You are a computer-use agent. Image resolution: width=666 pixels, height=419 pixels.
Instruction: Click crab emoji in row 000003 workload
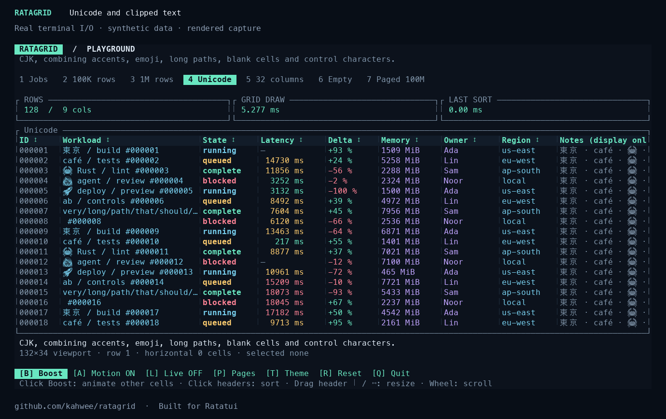click(x=68, y=170)
